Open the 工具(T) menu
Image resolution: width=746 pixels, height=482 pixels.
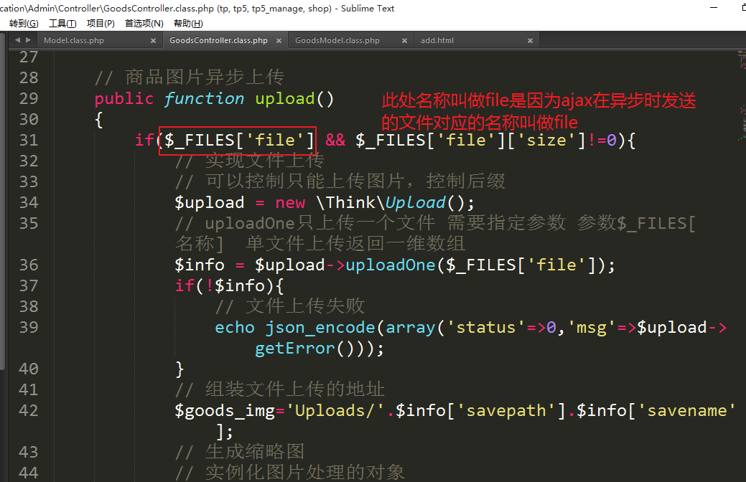click(62, 24)
